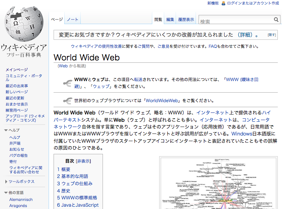Open the Windows link in paragraph

tap(242, 134)
